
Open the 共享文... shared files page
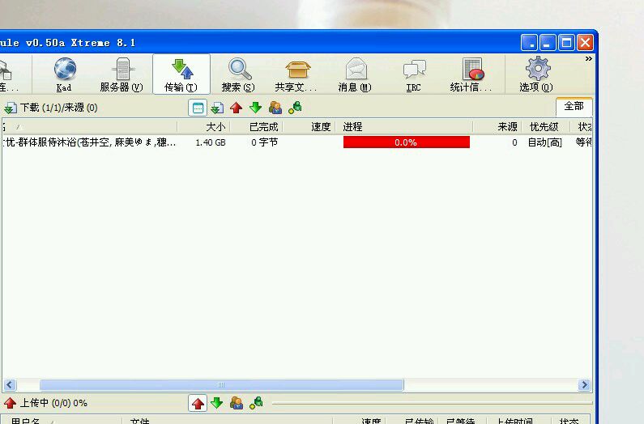(296, 74)
